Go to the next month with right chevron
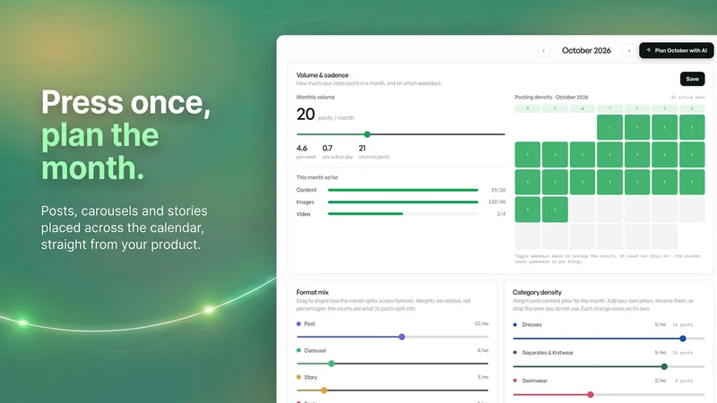The height and width of the screenshot is (403, 717). tap(629, 51)
